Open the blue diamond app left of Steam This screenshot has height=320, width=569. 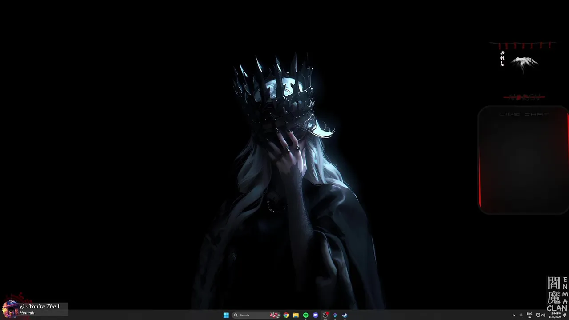pyautogui.click(x=335, y=315)
